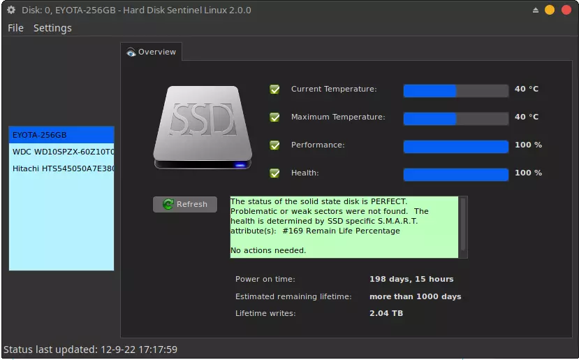Viewport: 579px width, 360px height.
Task: Open the File menu
Action: point(15,28)
